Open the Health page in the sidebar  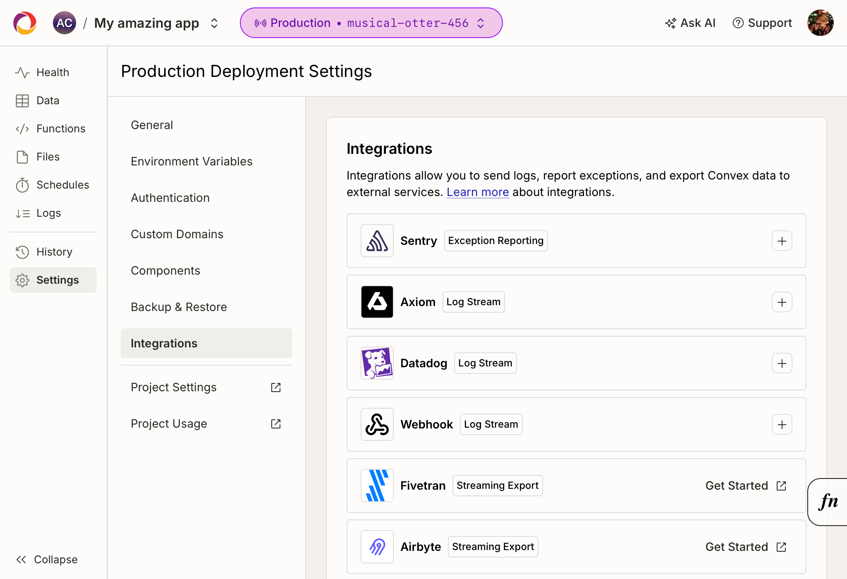tap(53, 72)
